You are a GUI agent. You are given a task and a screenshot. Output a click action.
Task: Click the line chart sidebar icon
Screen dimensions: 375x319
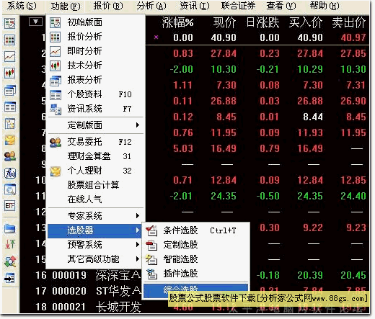coord(10,57)
